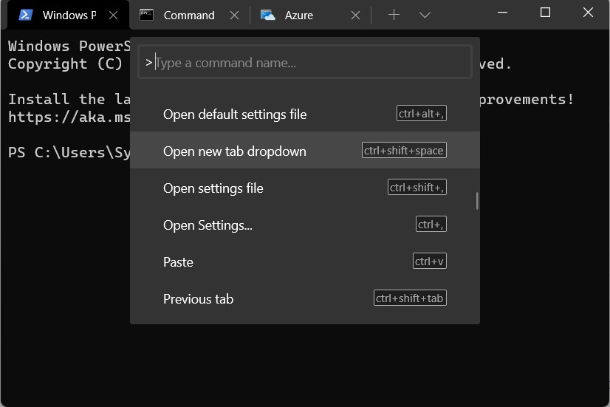The image size is (610, 407).
Task: Choose the 'Previous tab' command
Action: pos(305,298)
